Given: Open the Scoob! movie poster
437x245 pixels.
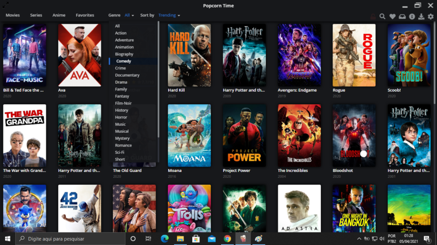Looking at the screenshot, I should tap(409, 55).
